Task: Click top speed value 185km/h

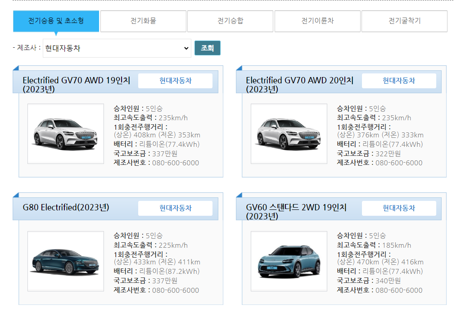Action: coord(397,245)
